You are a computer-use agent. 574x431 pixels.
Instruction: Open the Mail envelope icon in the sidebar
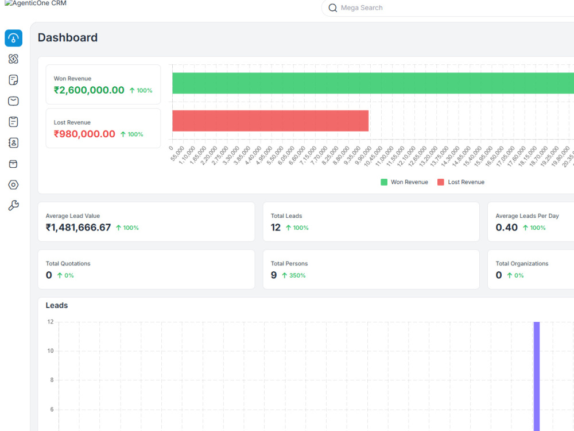(x=14, y=101)
